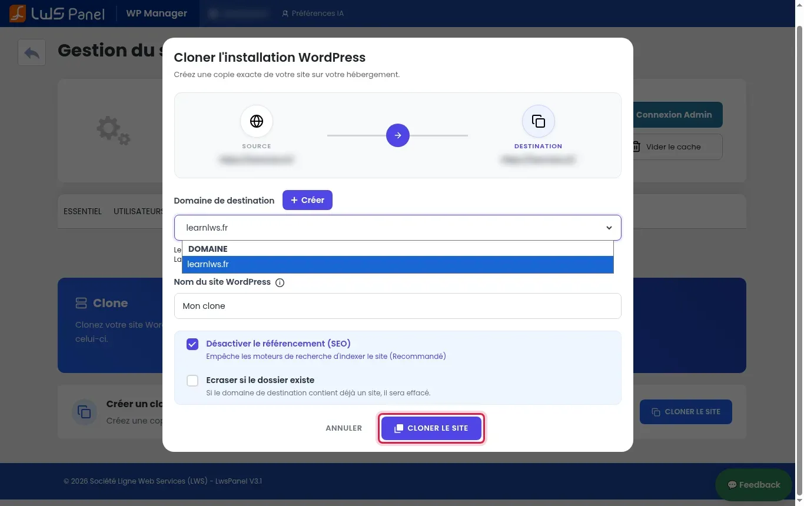Click the DOMAINE group header text
Screen dimensions: 804x506
coord(208,249)
